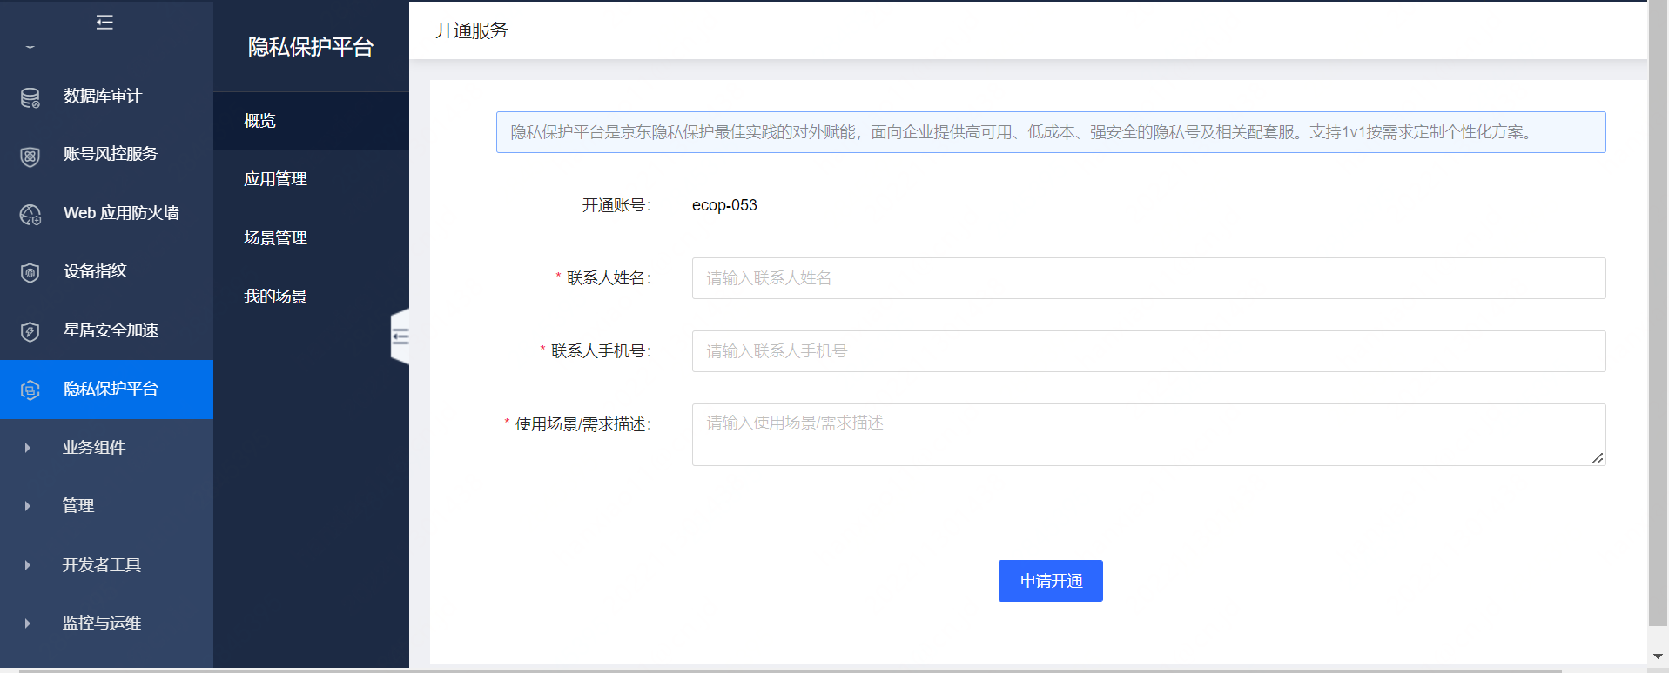Click the 申请开通 button
1669x673 pixels.
tap(1050, 581)
